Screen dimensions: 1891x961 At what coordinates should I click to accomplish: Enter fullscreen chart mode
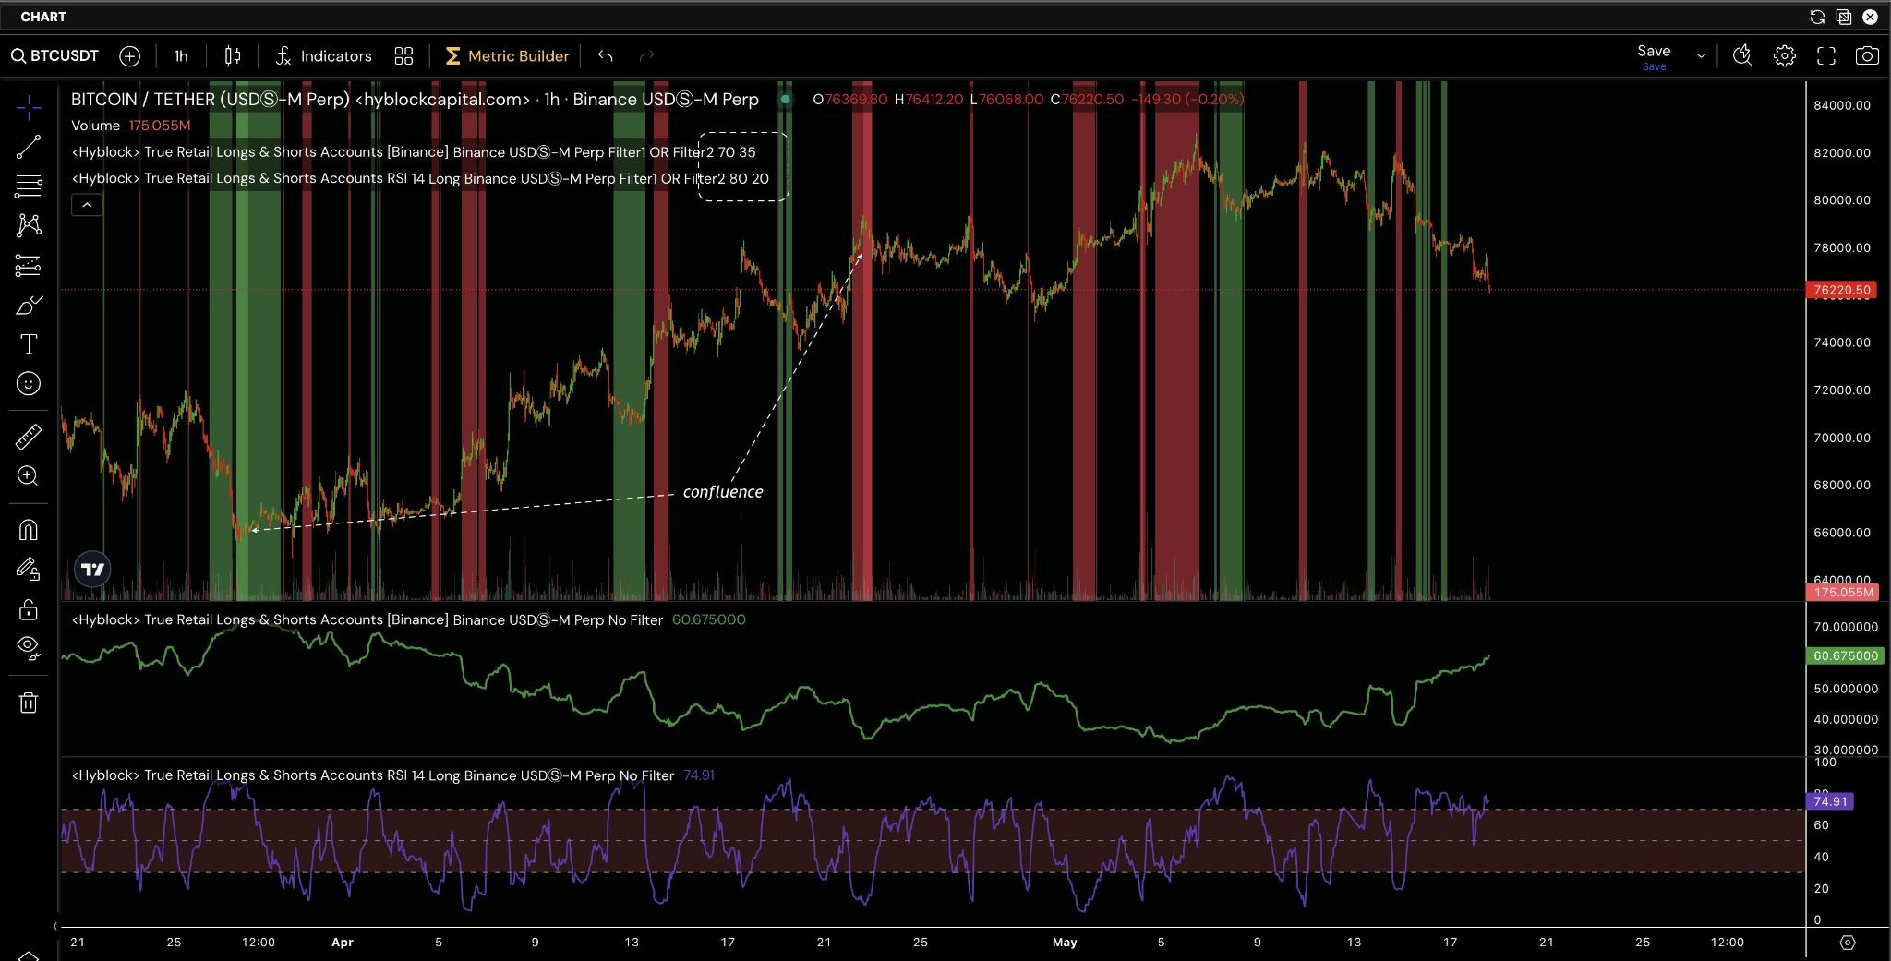point(1825,56)
